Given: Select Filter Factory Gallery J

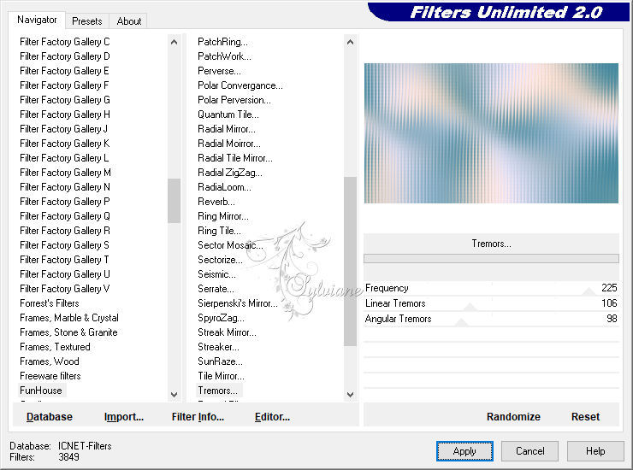Looking at the screenshot, I should coord(63,129).
